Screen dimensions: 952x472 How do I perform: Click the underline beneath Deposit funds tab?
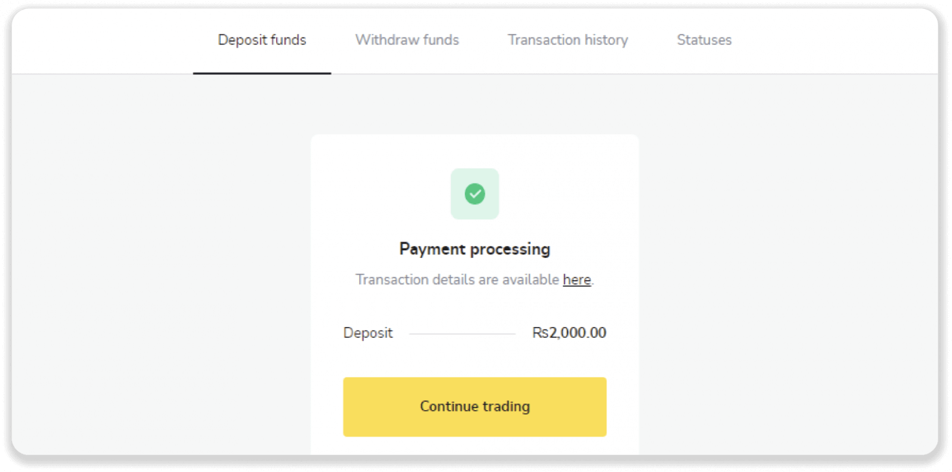[x=262, y=73]
